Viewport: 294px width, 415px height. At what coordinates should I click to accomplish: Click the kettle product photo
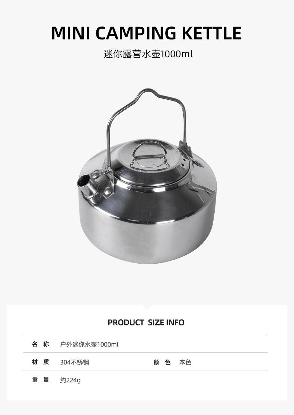click(x=147, y=176)
